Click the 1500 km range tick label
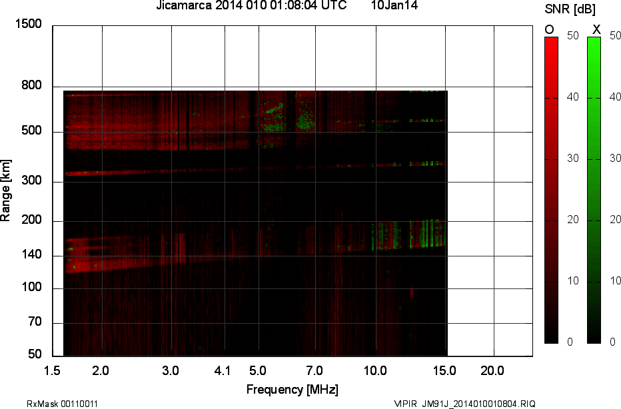The height and width of the screenshot is (409, 621). (29, 25)
